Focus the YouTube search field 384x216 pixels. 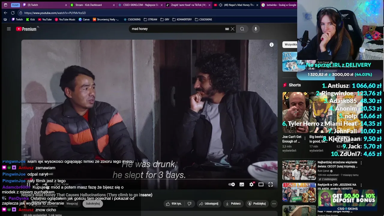coord(177,29)
